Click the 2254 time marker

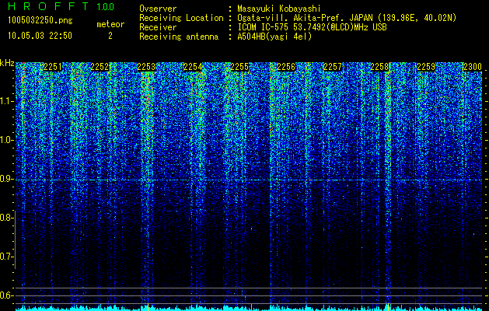click(x=193, y=67)
